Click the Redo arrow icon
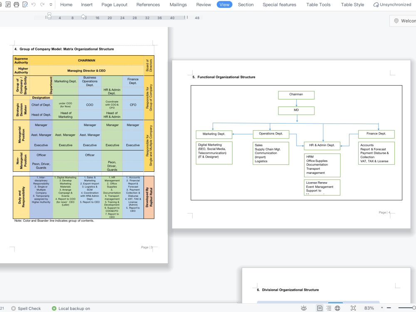This screenshot has width=416, height=312. (x=42, y=5)
